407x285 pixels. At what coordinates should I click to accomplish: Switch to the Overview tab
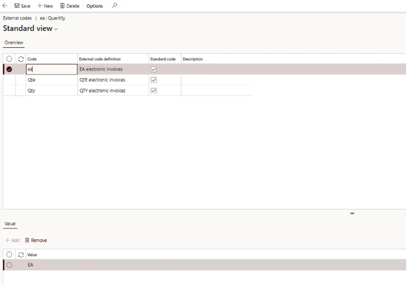point(14,43)
